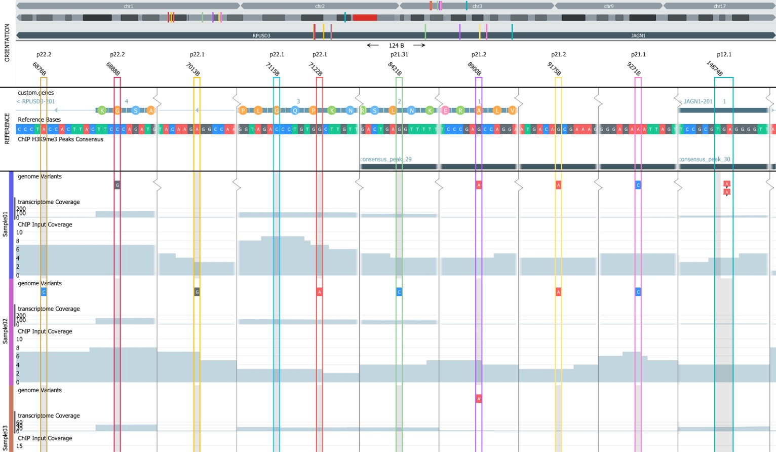Click Sample02 G variant at 7013B
The image size is (776, 452).
(197, 292)
